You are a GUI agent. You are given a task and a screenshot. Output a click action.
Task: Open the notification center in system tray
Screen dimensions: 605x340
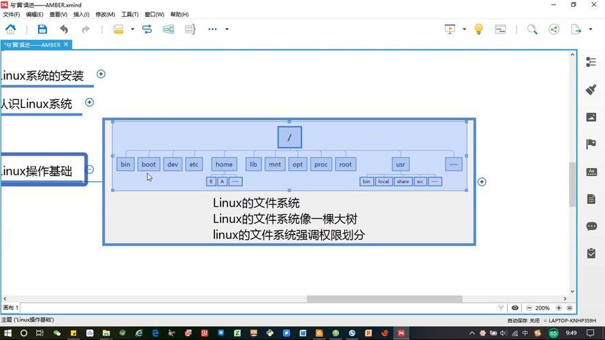(590, 333)
